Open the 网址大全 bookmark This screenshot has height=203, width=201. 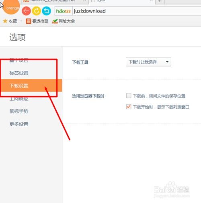tap(64, 21)
